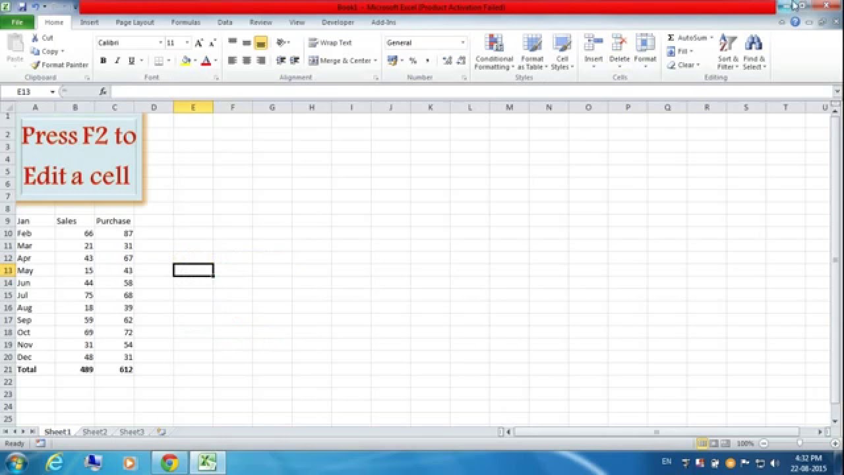Open the General number format dropdown

click(463, 43)
